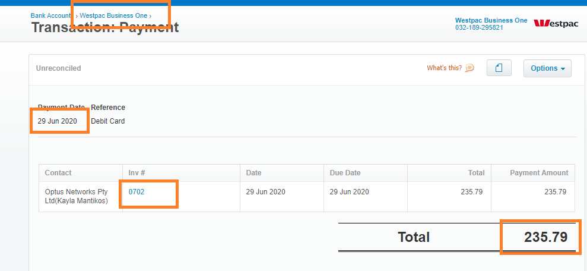Click the Options dropdown arrow
The image size is (587, 271).
(x=563, y=69)
